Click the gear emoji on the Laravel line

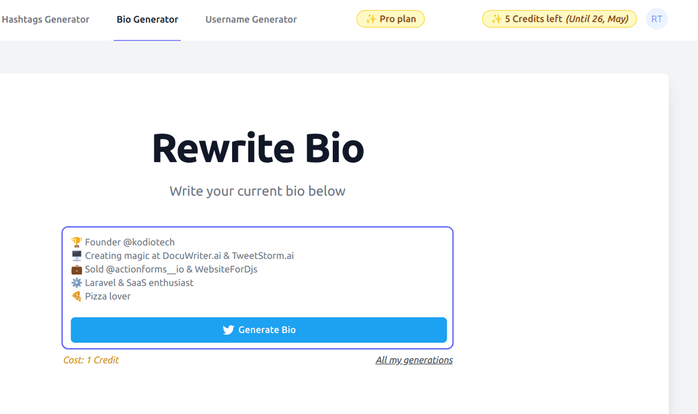click(x=76, y=282)
